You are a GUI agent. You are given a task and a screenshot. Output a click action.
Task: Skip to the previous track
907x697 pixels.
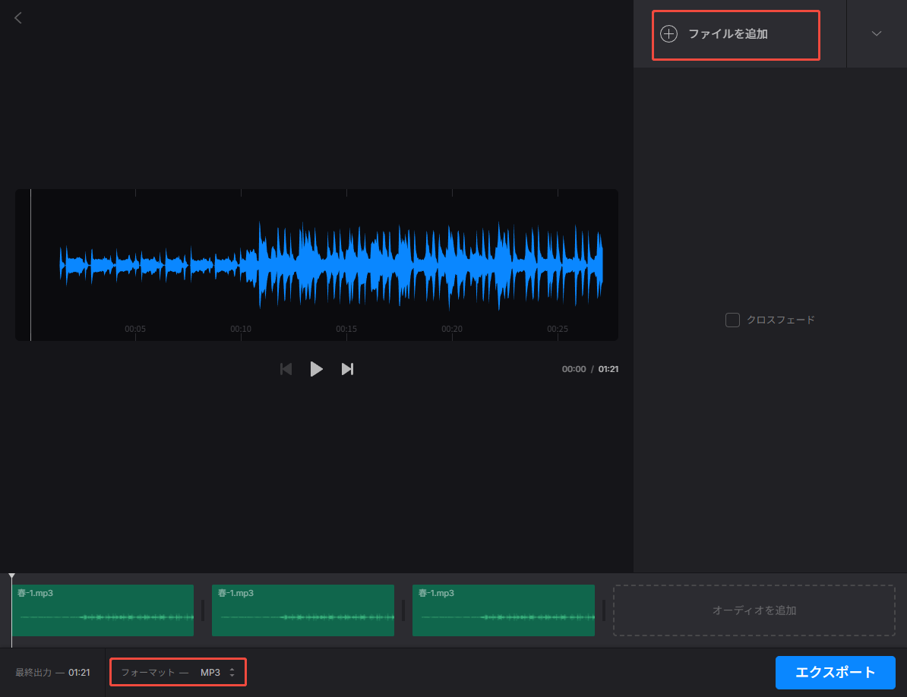[286, 369]
